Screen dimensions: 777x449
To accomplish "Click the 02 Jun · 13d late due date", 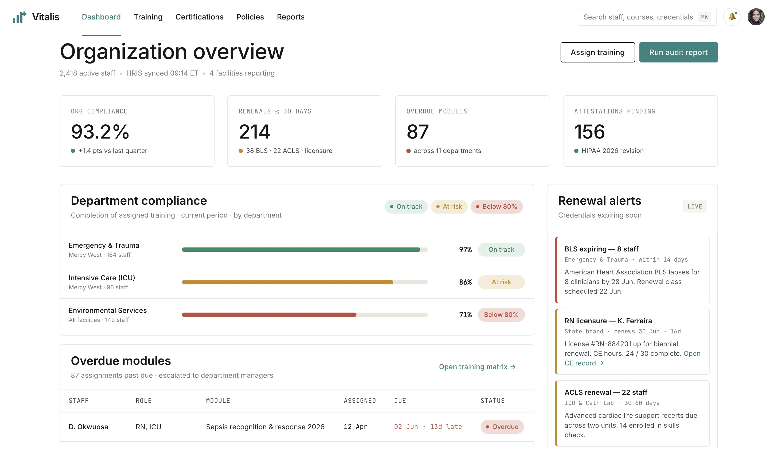I will point(428,427).
